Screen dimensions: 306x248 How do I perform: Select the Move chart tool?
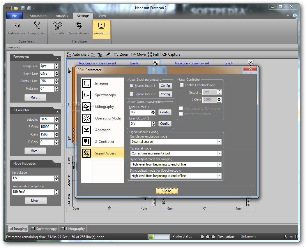tap(139, 54)
